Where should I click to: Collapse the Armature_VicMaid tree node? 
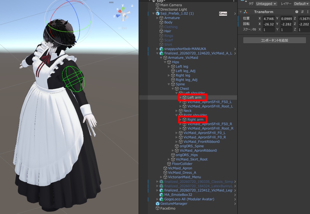[161, 58]
